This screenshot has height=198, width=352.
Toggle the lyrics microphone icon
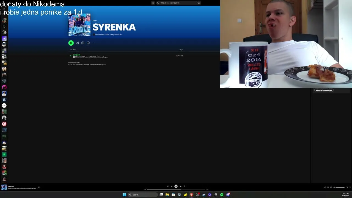325,187
